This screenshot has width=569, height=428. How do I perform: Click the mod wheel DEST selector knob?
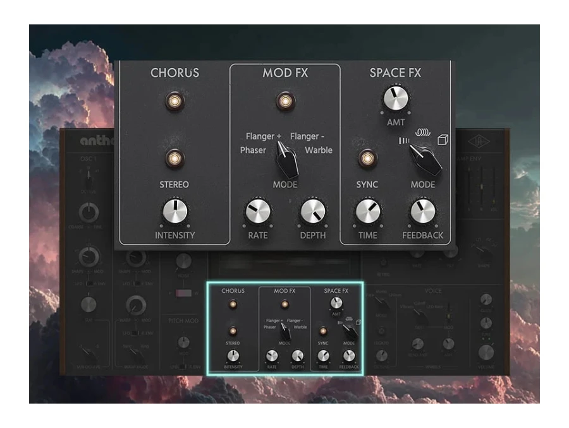pos(420,317)
